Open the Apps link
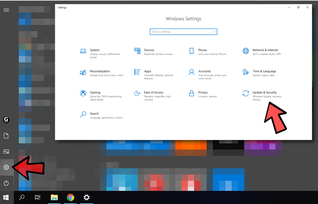The height and width of the screenshot is (204, 318). [x=148, y=71]
